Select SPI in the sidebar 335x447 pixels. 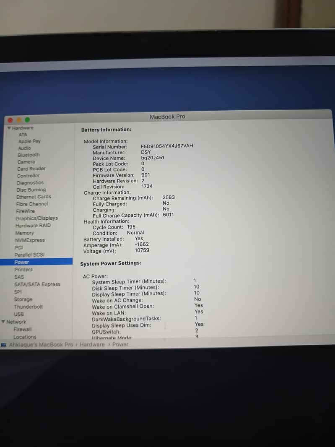click(18, 291)
